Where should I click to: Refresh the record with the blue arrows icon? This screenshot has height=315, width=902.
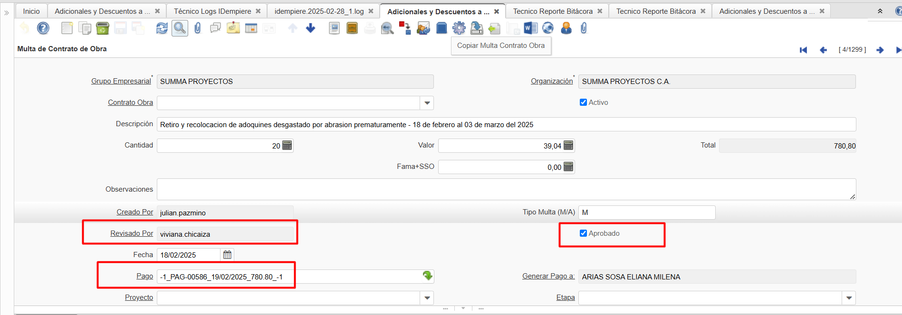(x=162, y=28)
